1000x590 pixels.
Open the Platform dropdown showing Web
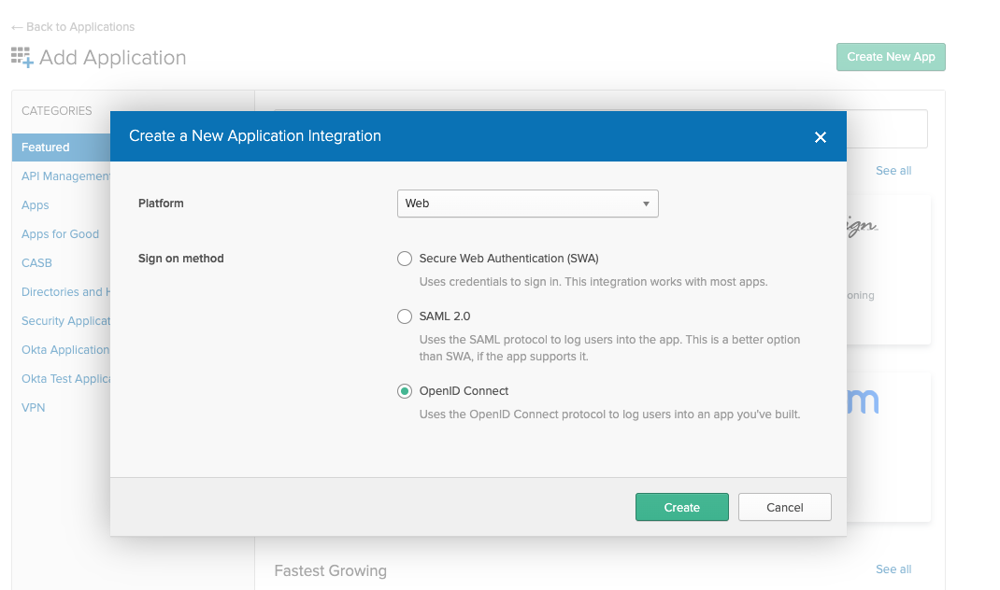(527, 203)
